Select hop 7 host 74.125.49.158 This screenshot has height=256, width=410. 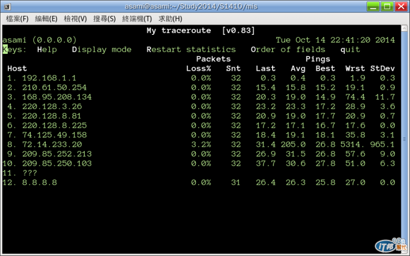click(x=54, y=135)
